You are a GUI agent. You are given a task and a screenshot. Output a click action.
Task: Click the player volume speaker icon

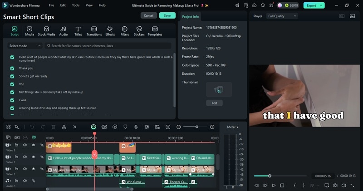(x=344, y=186)
